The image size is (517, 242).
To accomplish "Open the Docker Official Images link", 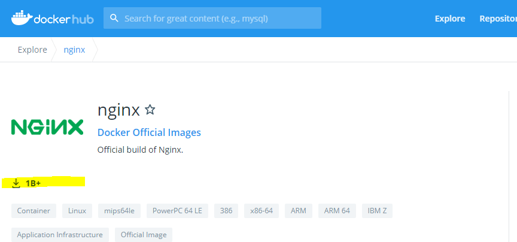I will coord(149,132).
